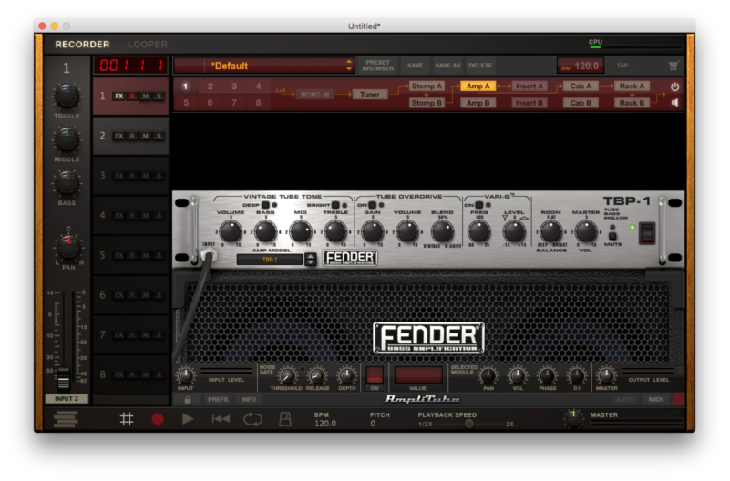This screenshot has height=481, width=730.
Task: Select the Stomp A module
Action: 427,86
